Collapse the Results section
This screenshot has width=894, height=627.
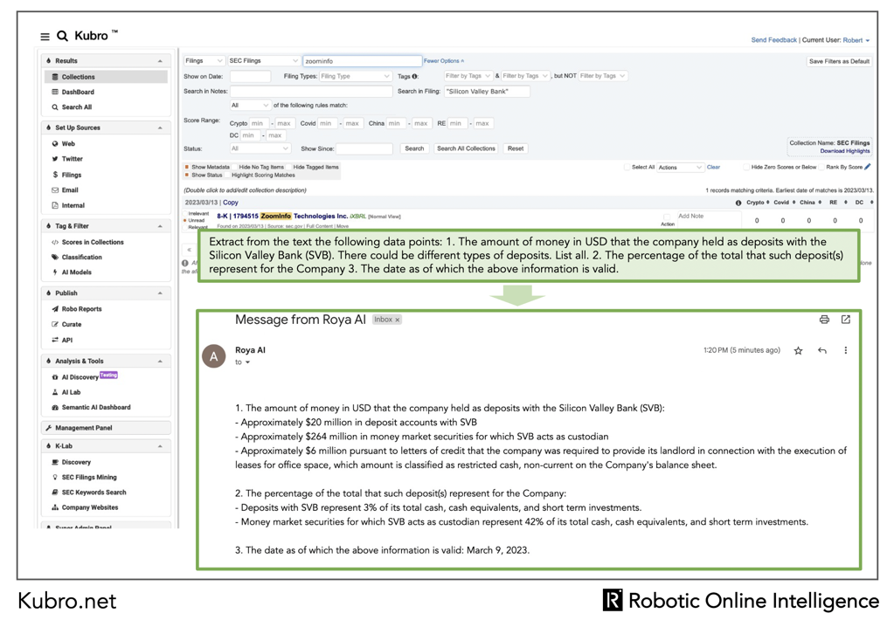click(x=160, y=61)
